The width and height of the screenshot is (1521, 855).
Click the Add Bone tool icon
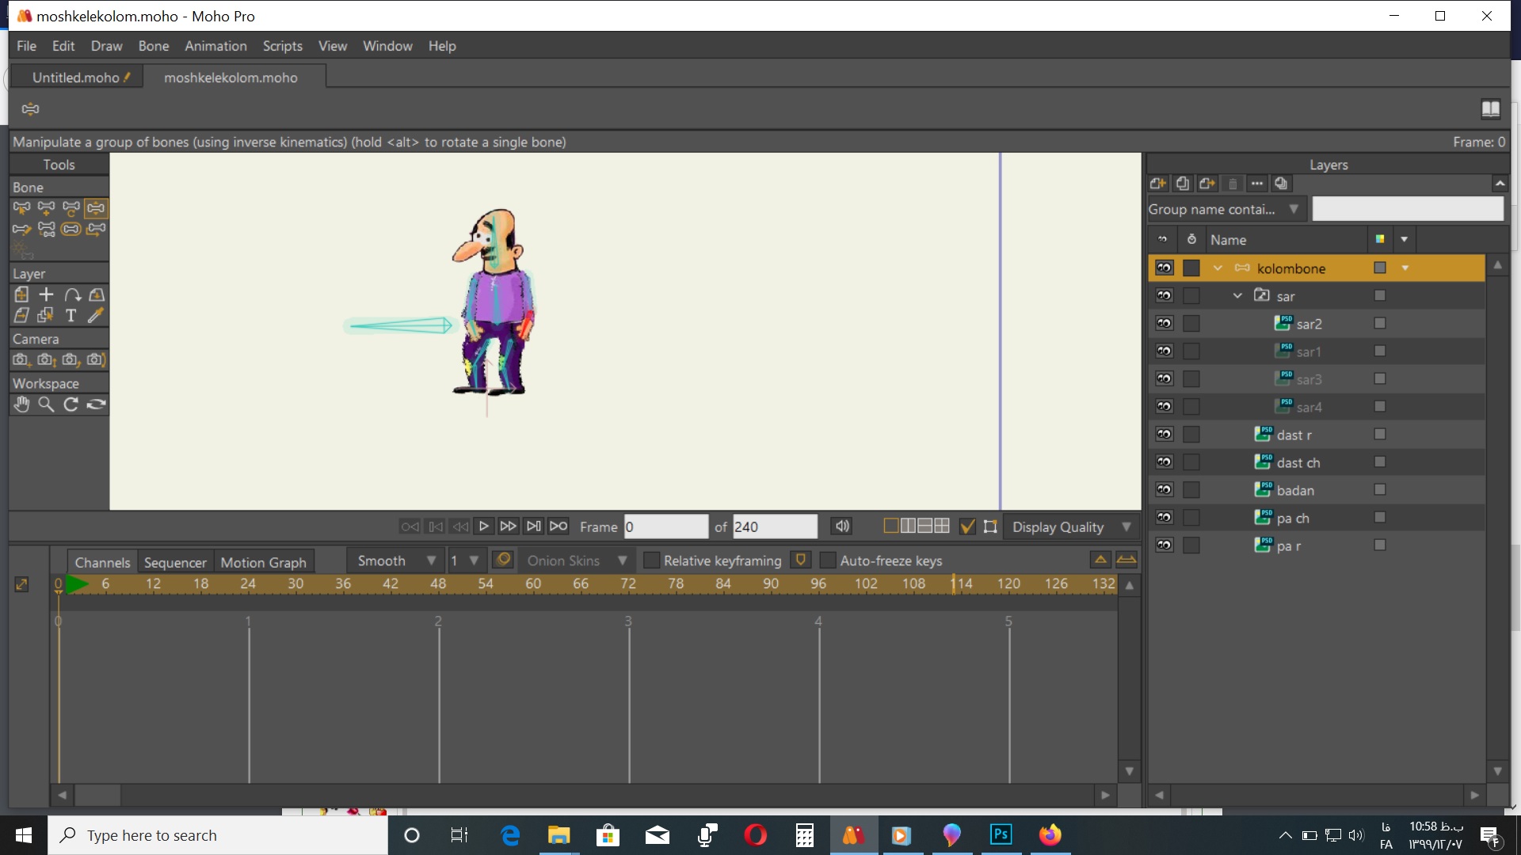[x=46, y=207]
